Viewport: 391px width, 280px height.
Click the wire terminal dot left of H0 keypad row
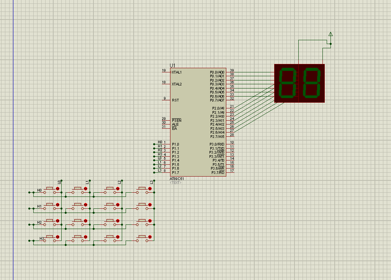(29, 193)
